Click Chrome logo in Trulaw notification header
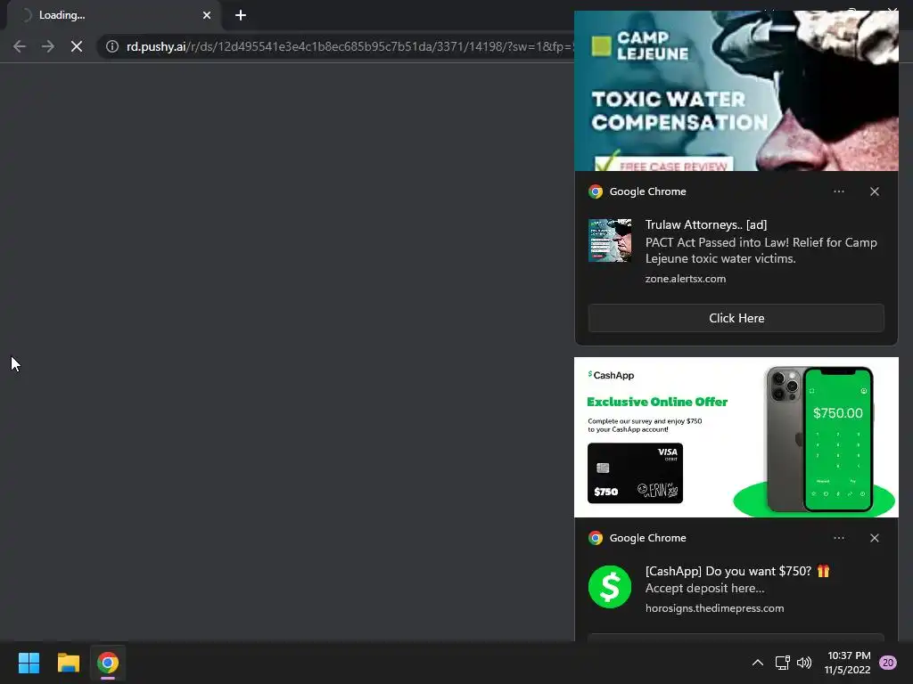 click(595, 191)
